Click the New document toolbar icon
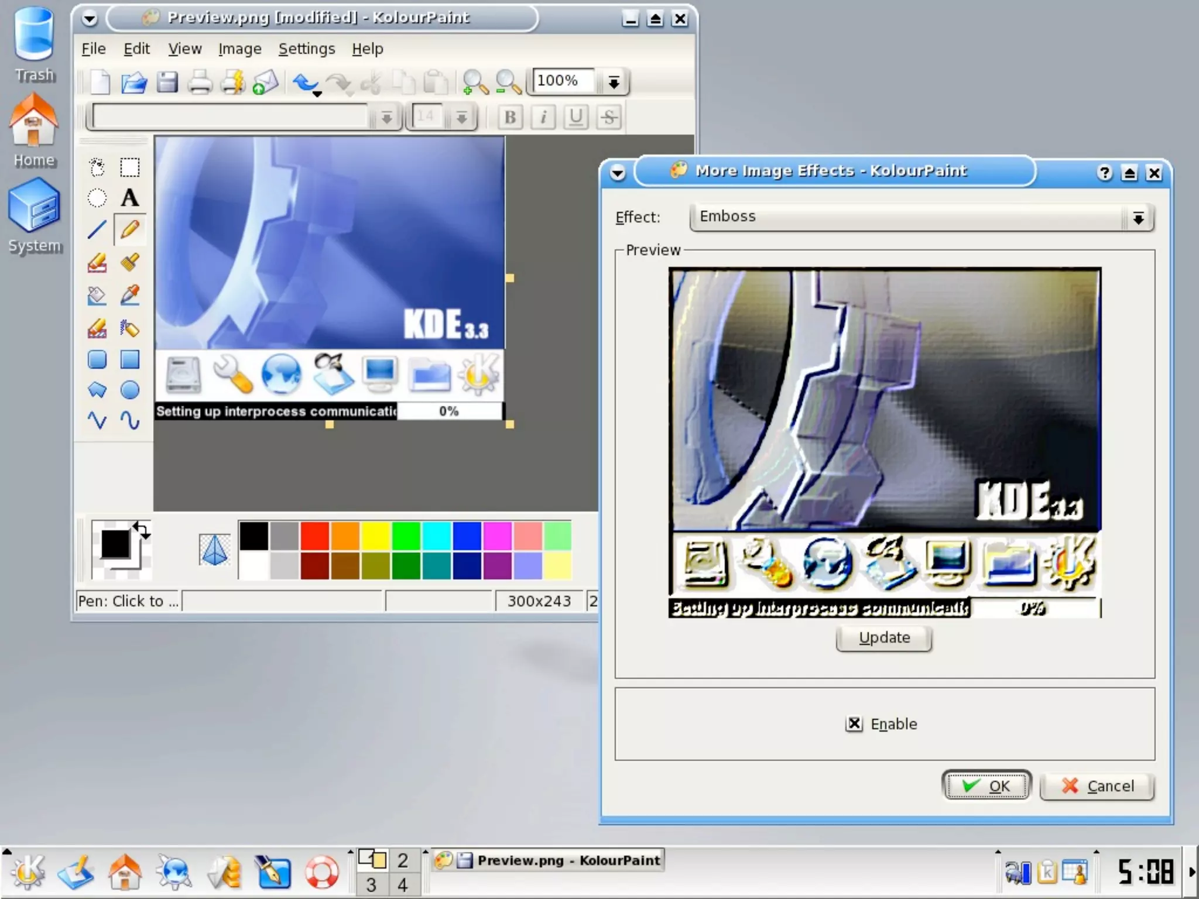The width and height of the screenshot is (1199, 899). tap(100, 82)
